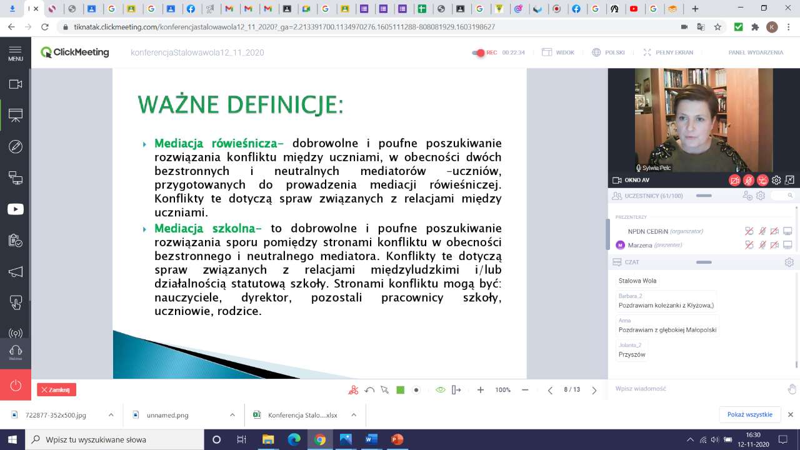Open screen sharing from left sidebar
The height and width of the screenshot is (450, 800).
tap(15, 178)
